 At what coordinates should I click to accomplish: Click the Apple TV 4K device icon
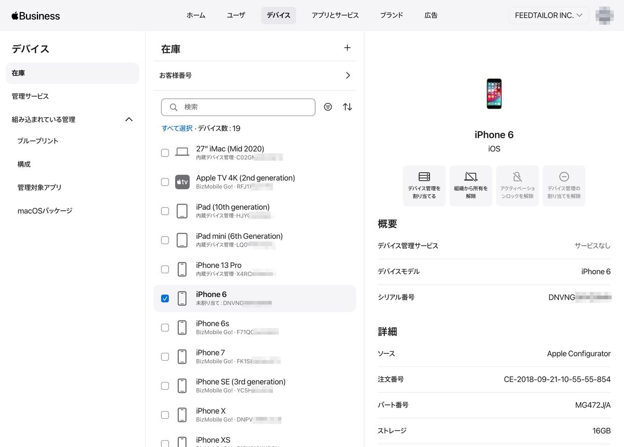(182, 182)
